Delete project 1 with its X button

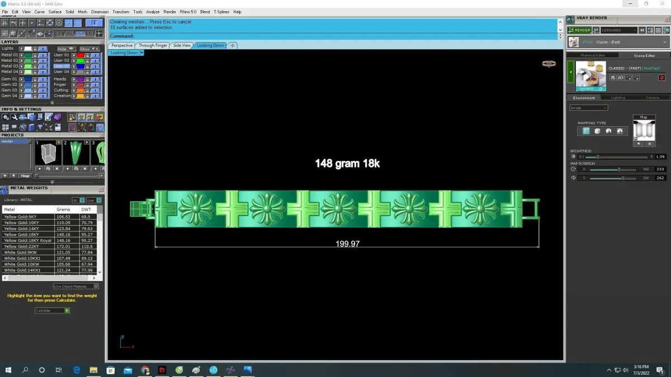[x=56, y=169]
